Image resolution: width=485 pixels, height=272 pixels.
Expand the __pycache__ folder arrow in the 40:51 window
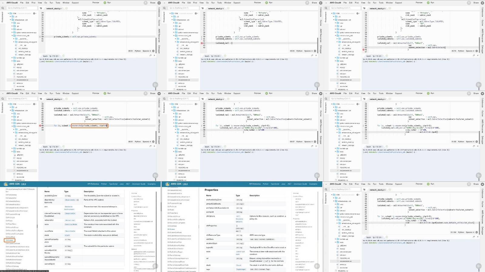pyautogui.click(x=14, y=39)
